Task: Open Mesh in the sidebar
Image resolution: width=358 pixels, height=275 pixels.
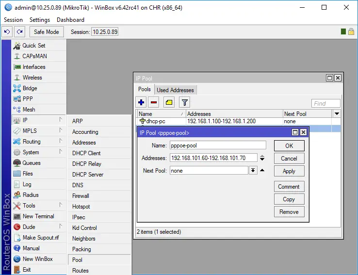Action: coord(39,110)
